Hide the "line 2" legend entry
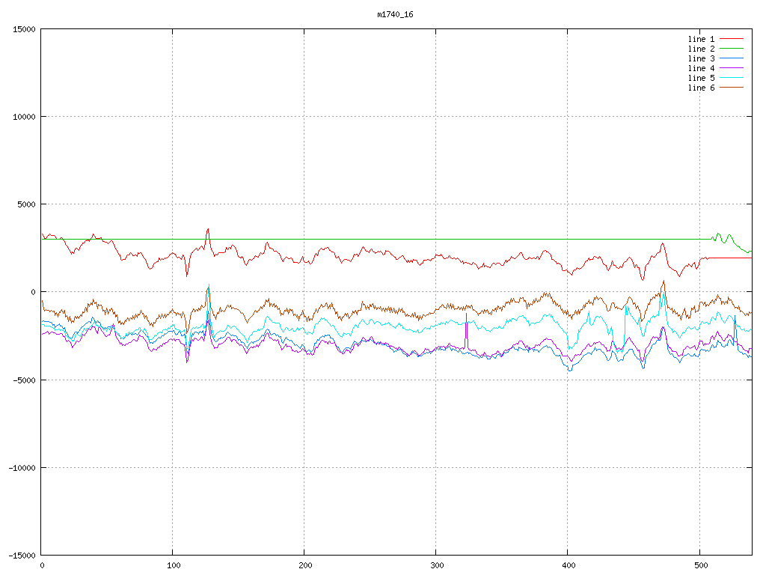This screenshot has height=575, width=766. click(701, 49)
